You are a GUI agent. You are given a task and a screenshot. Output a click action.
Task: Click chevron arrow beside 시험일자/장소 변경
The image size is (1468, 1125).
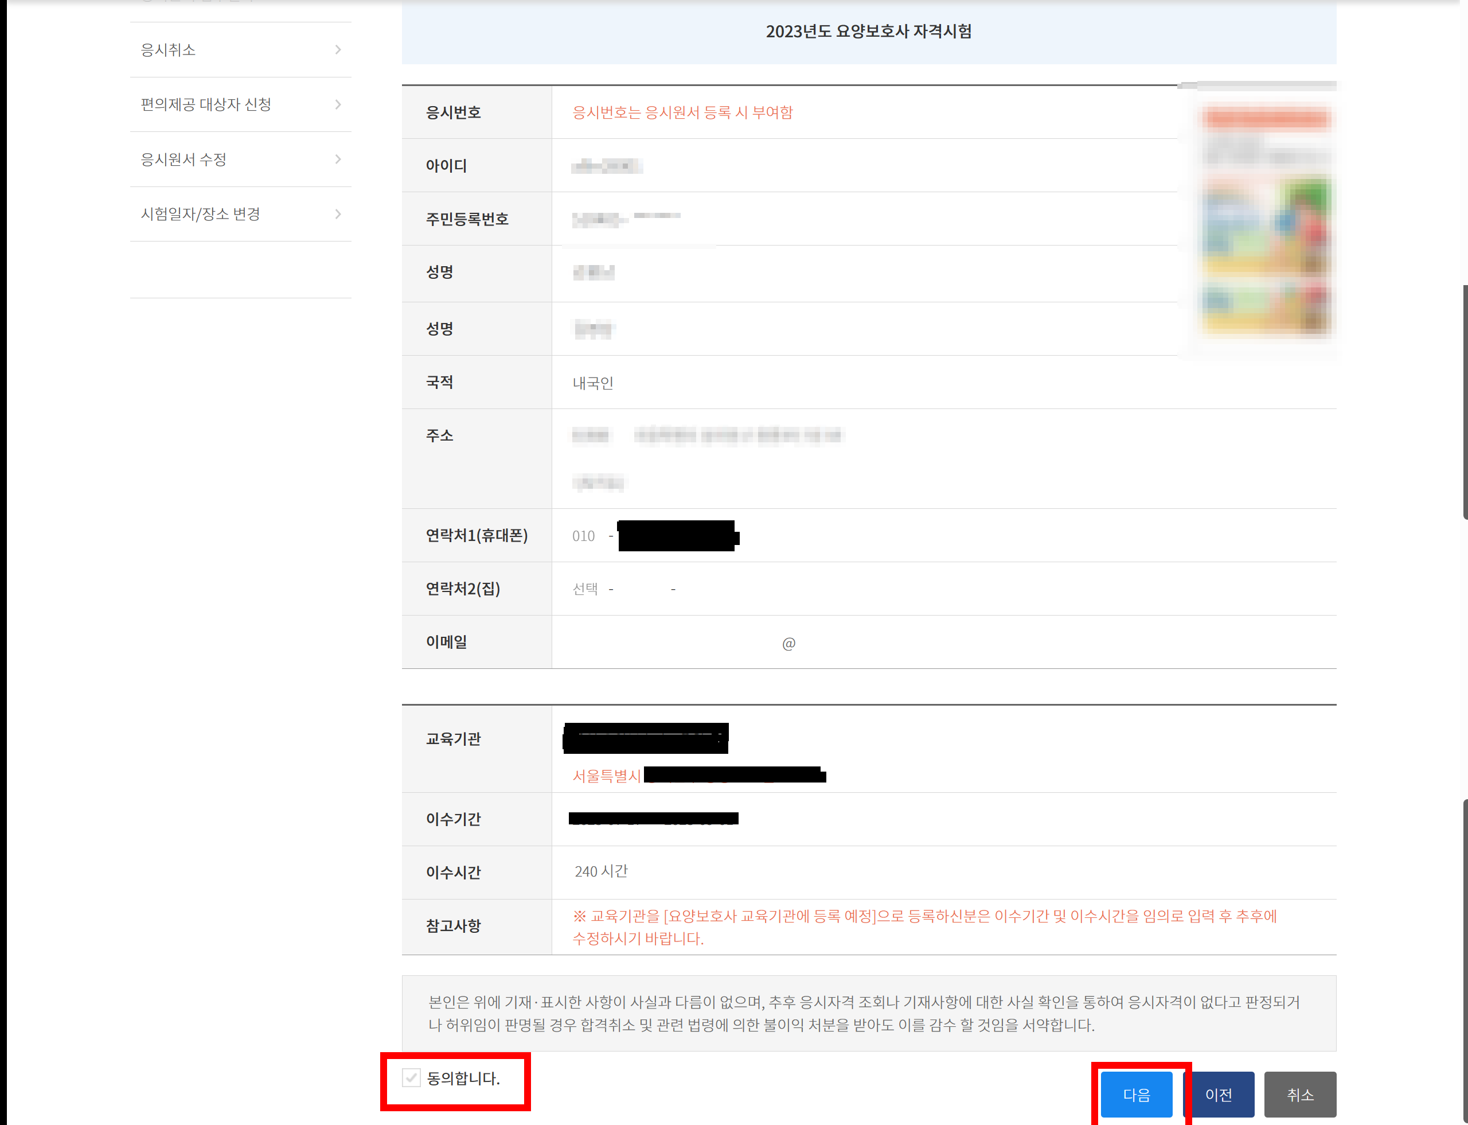coord(338,215)
